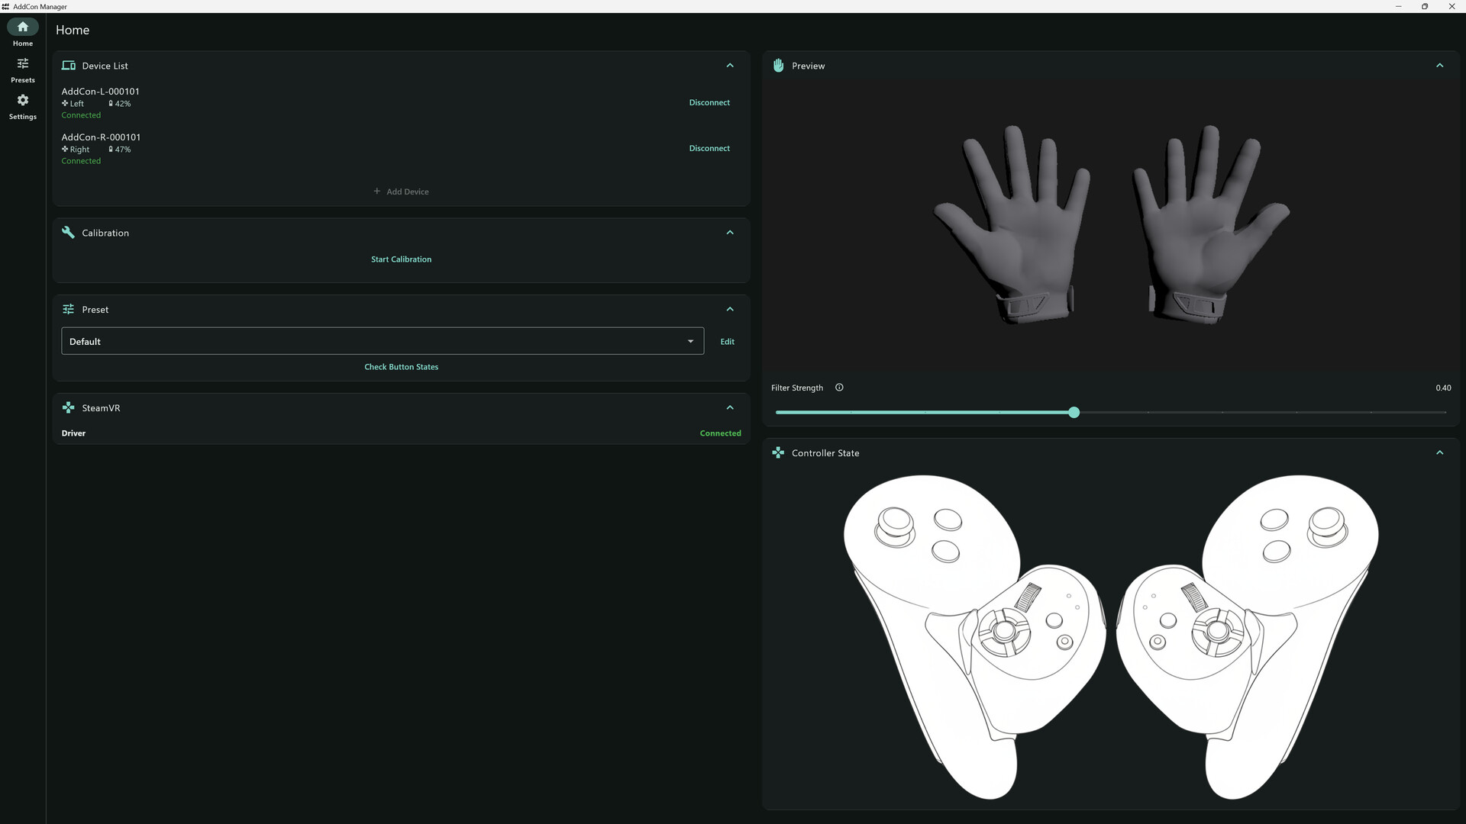
Task: Go to the Home sidebar tab
Action: tap(23, 33)
